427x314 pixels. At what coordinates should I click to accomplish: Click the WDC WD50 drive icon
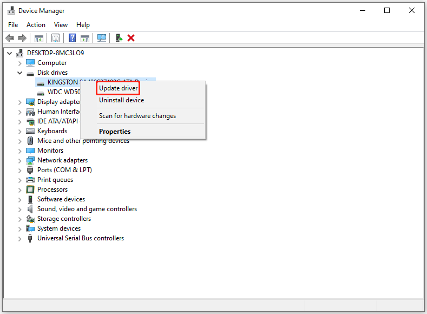tap(41, 93)
